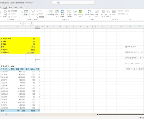Click the 件数 column header in the pivot table
This screenshot has height=119, width=144.
pos(38,69)
